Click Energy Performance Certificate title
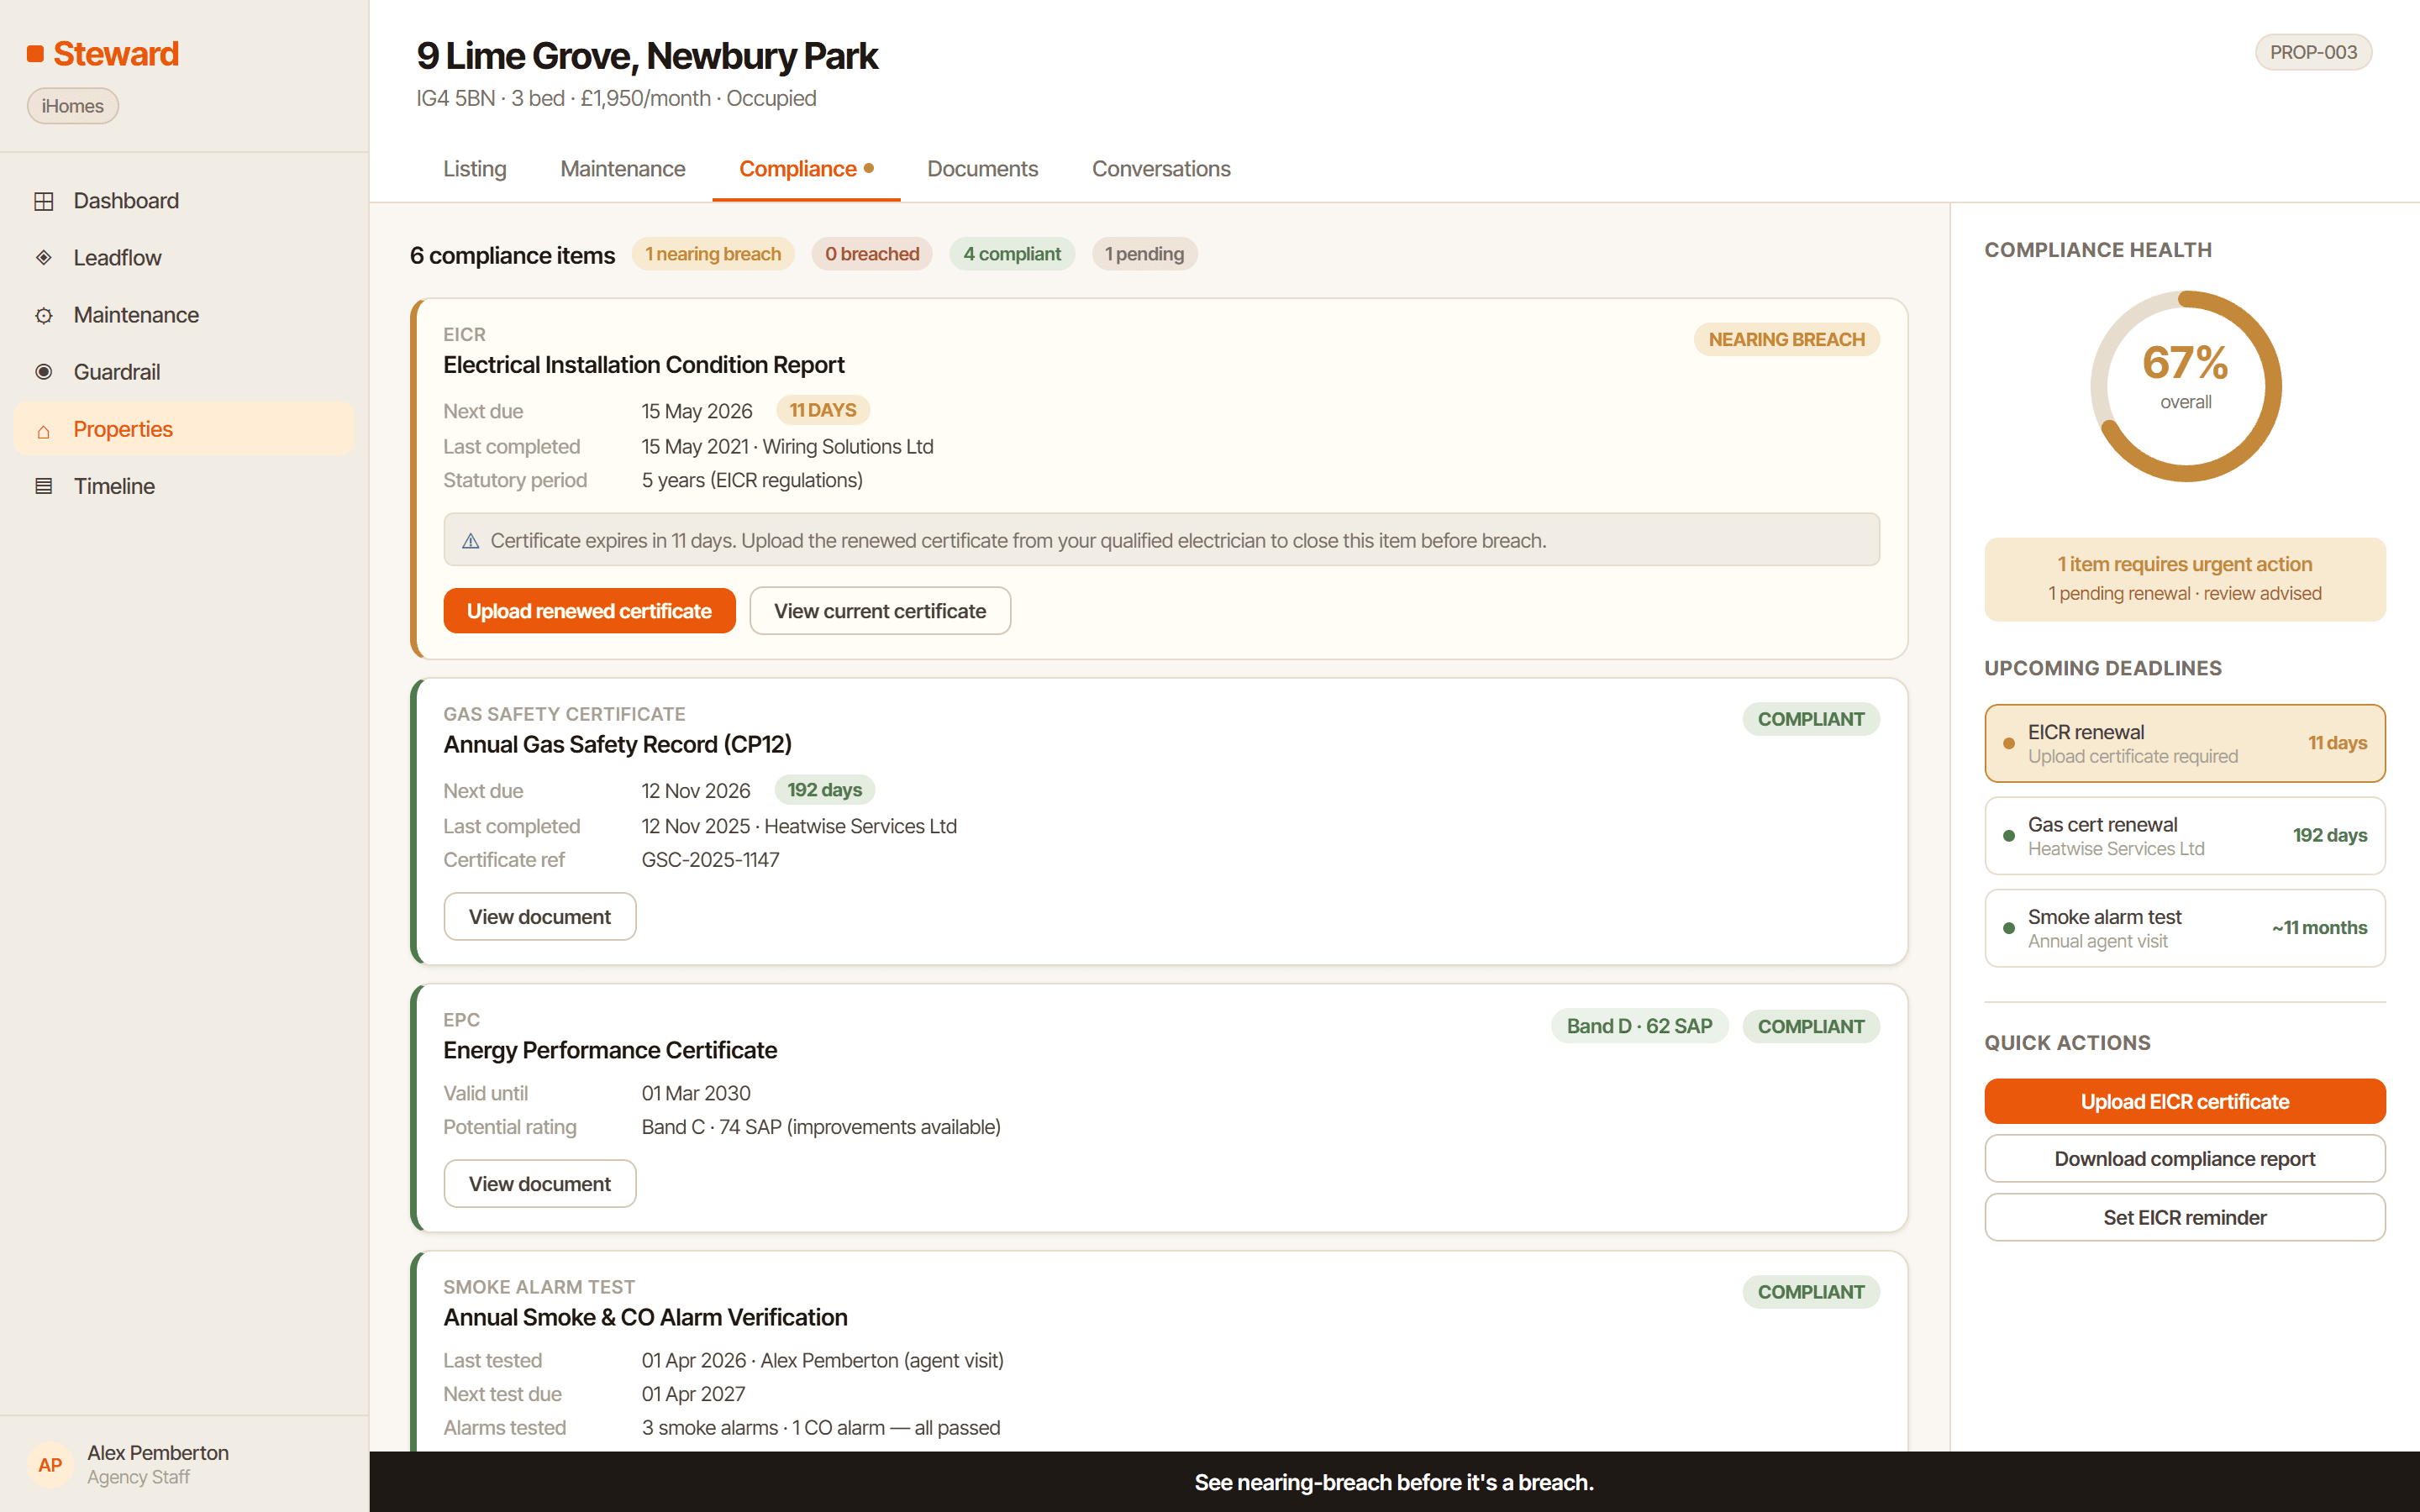 (610, 1050)
